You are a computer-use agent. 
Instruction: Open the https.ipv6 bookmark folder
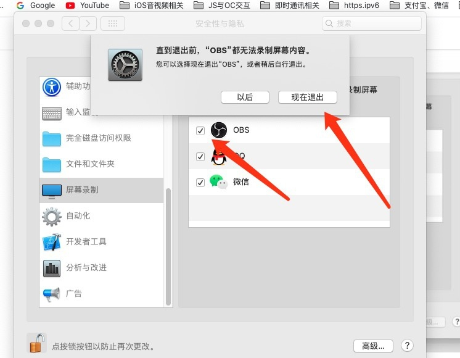coord(354,6)
